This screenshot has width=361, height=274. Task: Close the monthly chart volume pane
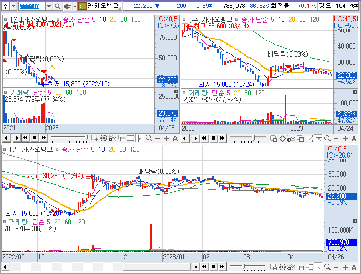point(176,91)
